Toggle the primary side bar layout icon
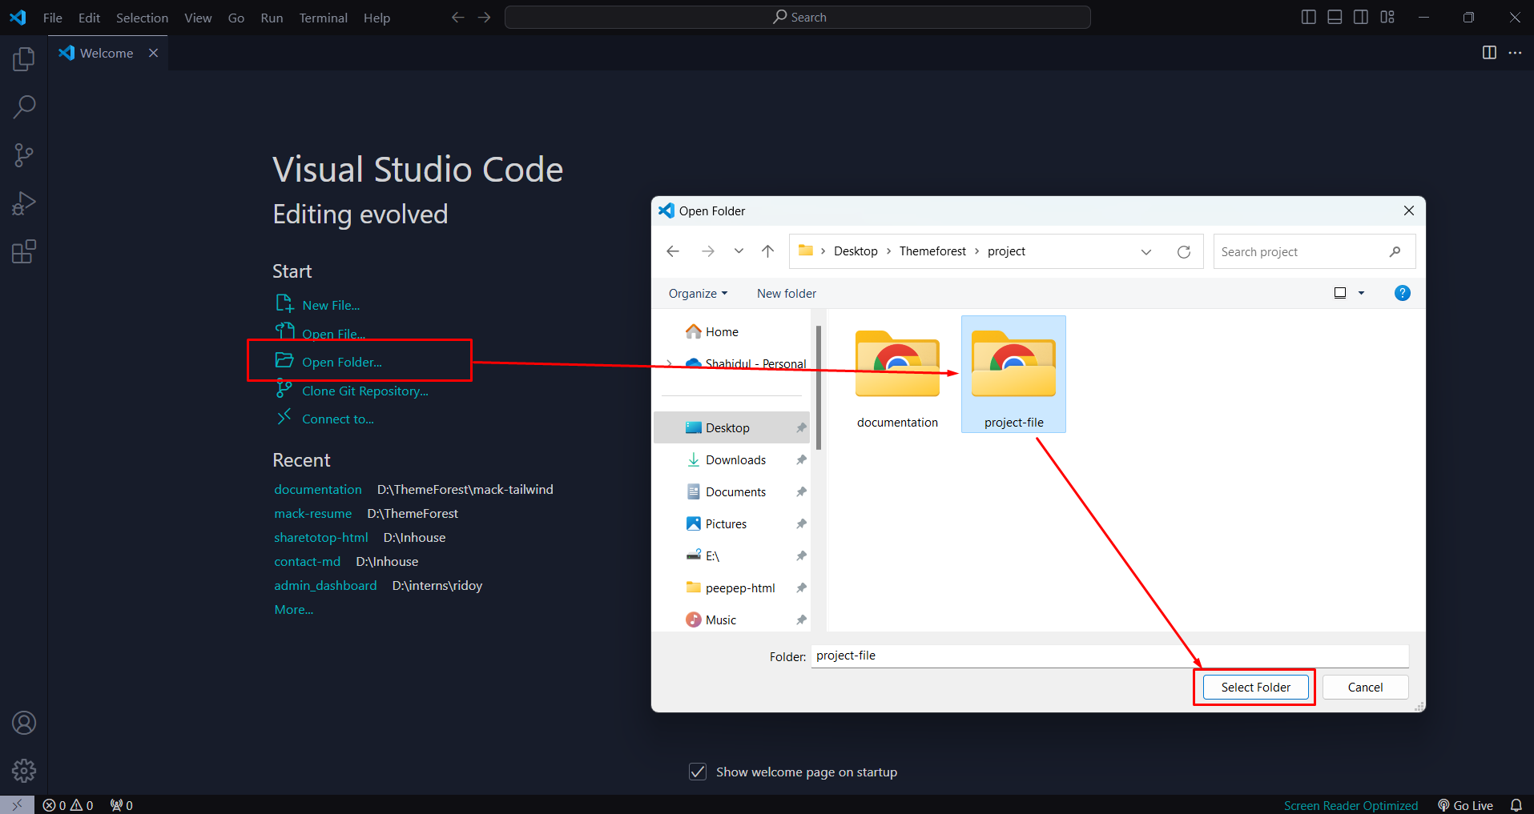 (x=1309, y=18)
